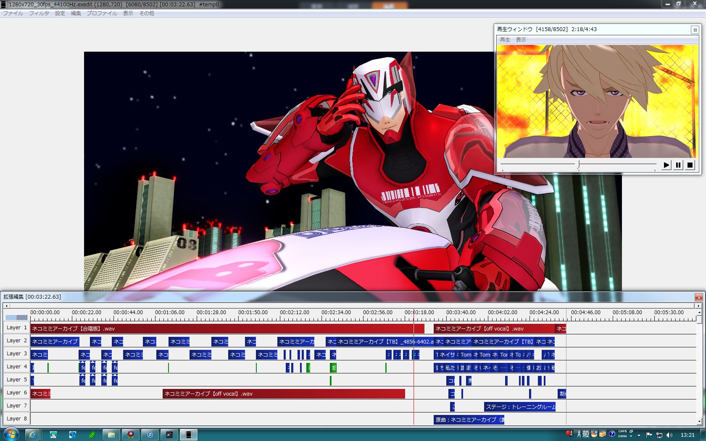Select the ステージ：トレーニングルーム text clip on Layer 7
The image size is (706, 441).
point(520,407)
